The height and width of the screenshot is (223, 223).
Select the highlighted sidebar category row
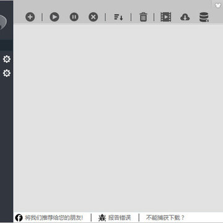tap(7, 45)
